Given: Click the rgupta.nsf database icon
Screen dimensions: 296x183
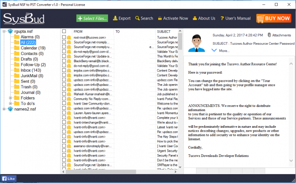Looking at the screenshot, I should [x=10, y=31].
